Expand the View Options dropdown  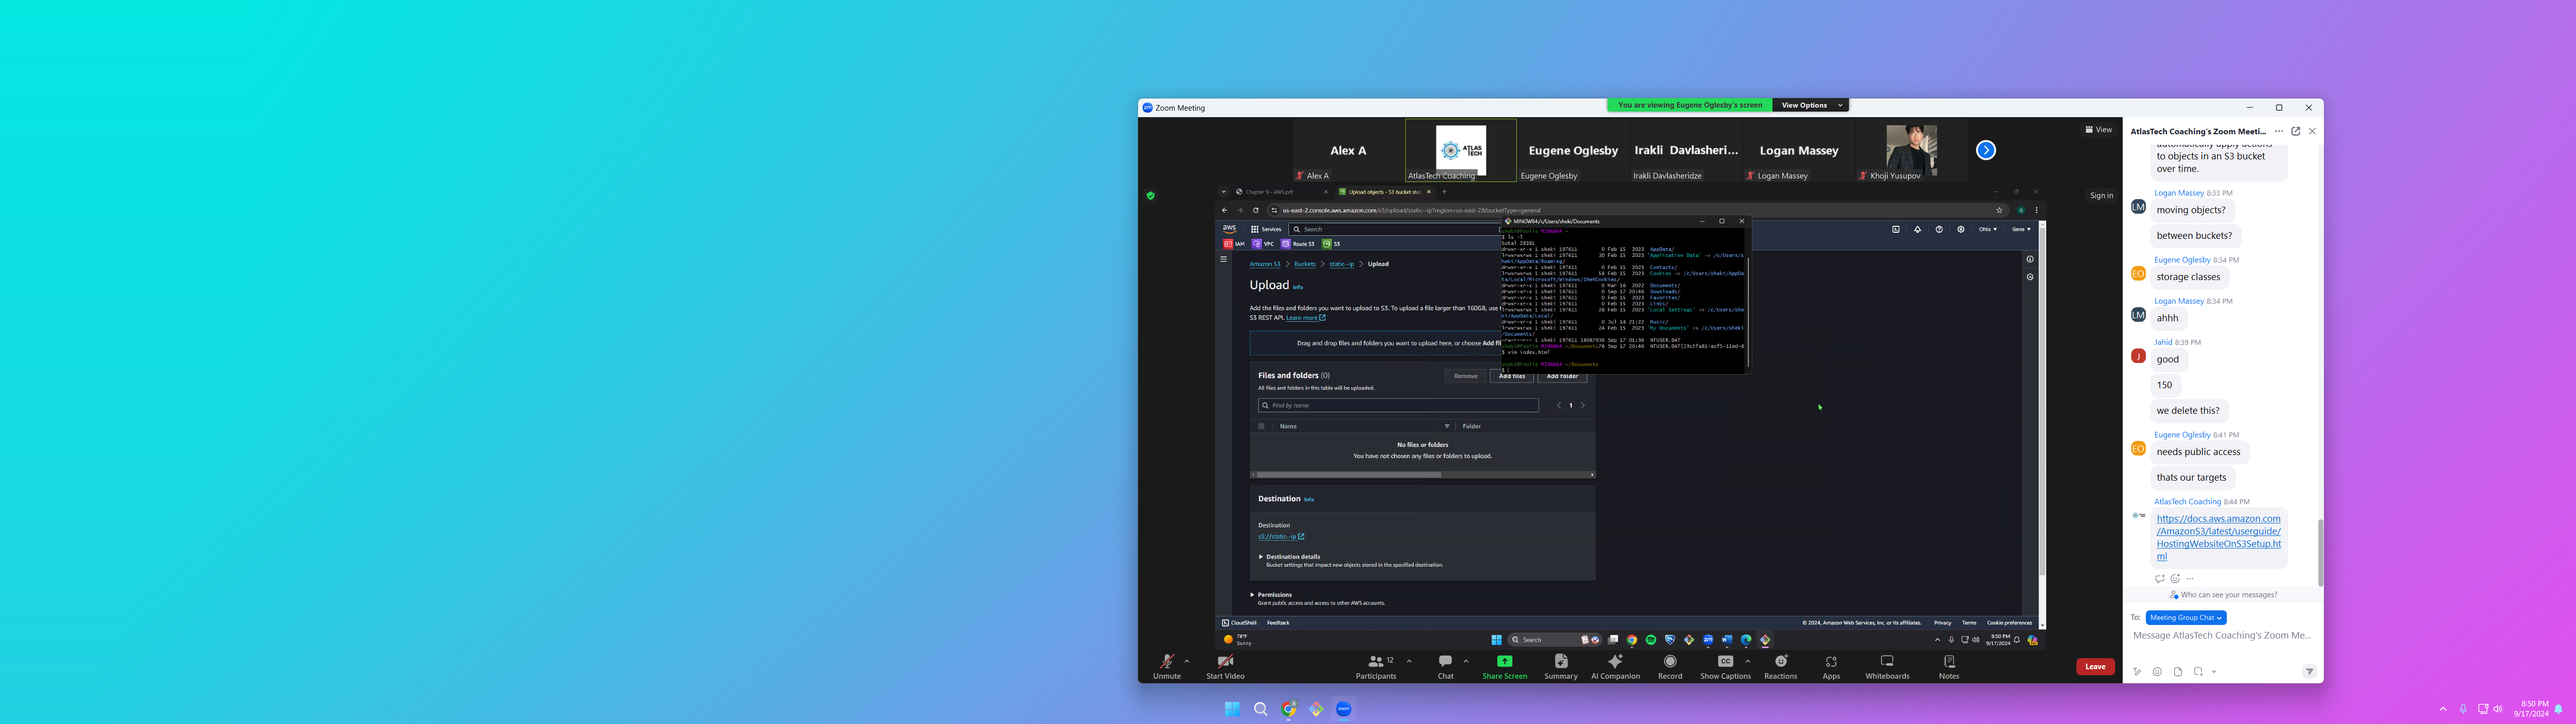click(x=1811, y=105)
